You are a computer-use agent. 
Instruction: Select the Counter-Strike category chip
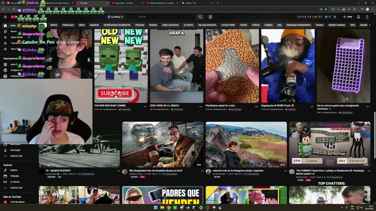click(228, 25)
